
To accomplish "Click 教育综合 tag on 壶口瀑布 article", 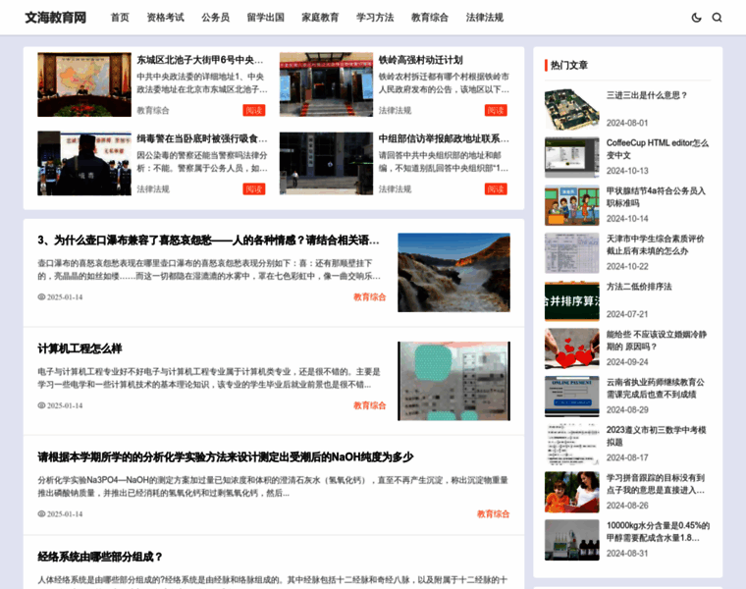I will click(369, 296).
